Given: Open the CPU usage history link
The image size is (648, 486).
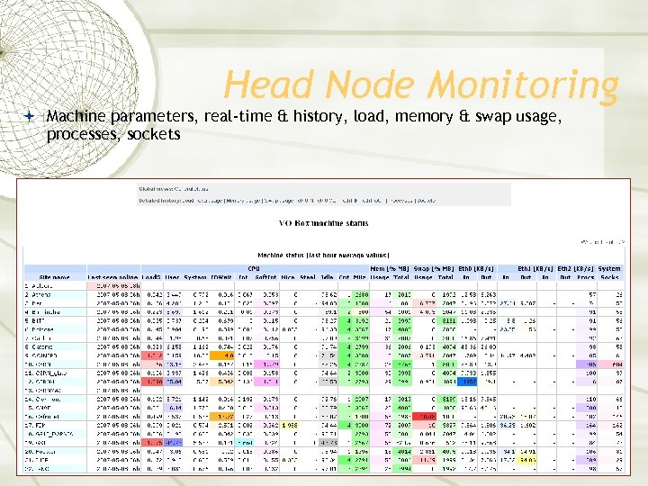Looking at the screenshot, I should [210, 201].
